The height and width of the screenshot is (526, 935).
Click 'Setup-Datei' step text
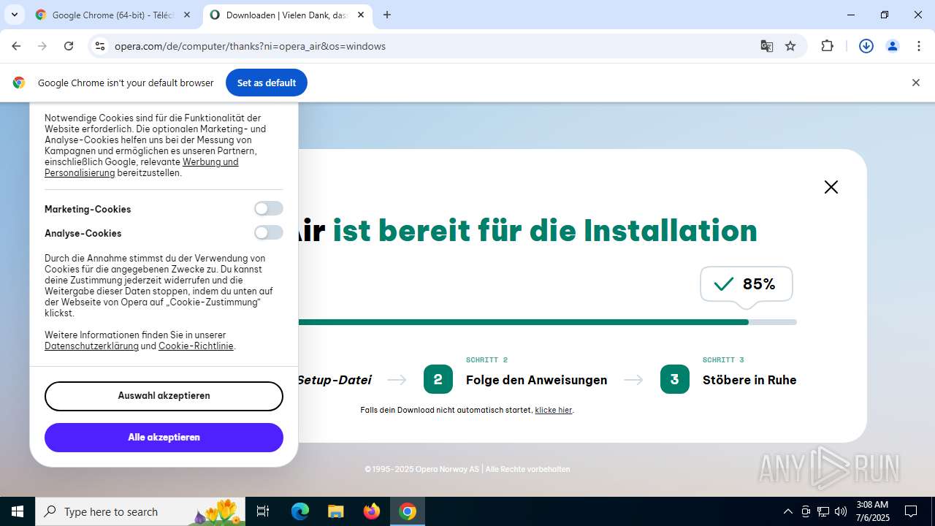click(335, 380)
